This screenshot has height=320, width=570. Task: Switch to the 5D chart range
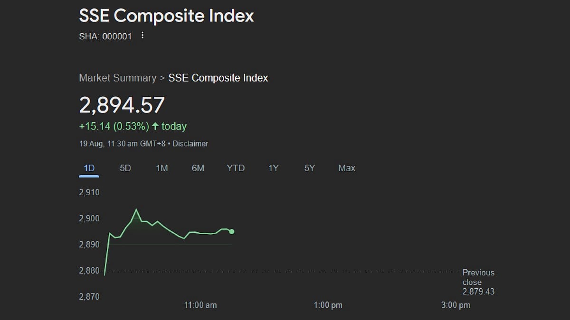point(125,168)
